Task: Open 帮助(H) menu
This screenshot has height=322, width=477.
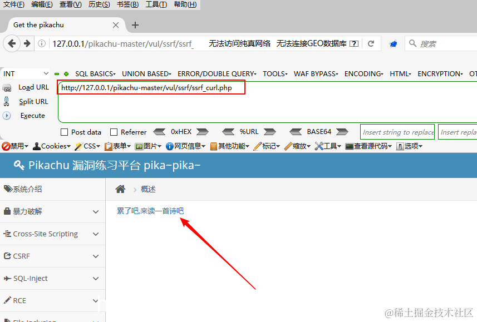Action: pos(185,4)
